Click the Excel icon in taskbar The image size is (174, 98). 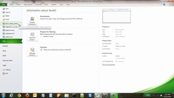tap(98, 96)
